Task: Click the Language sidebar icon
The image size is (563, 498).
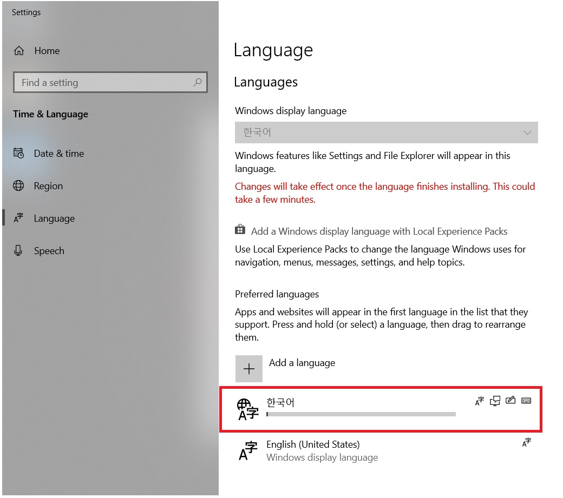Action: pos(18,218)
